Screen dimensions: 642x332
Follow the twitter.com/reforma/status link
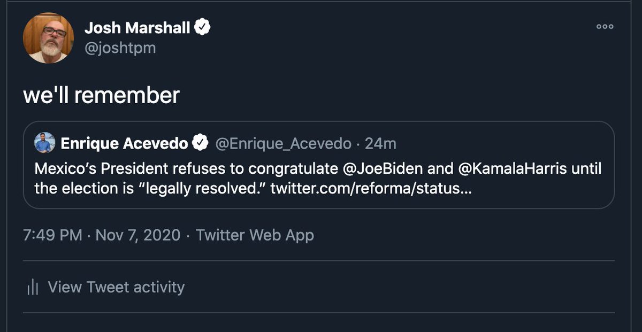pyautogui.click(x=371, y=189)
